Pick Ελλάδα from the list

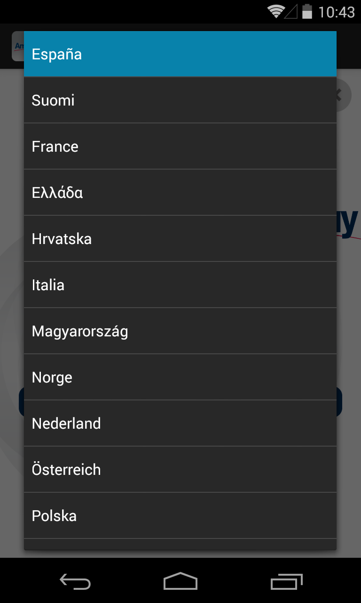(x=180, y=192)
